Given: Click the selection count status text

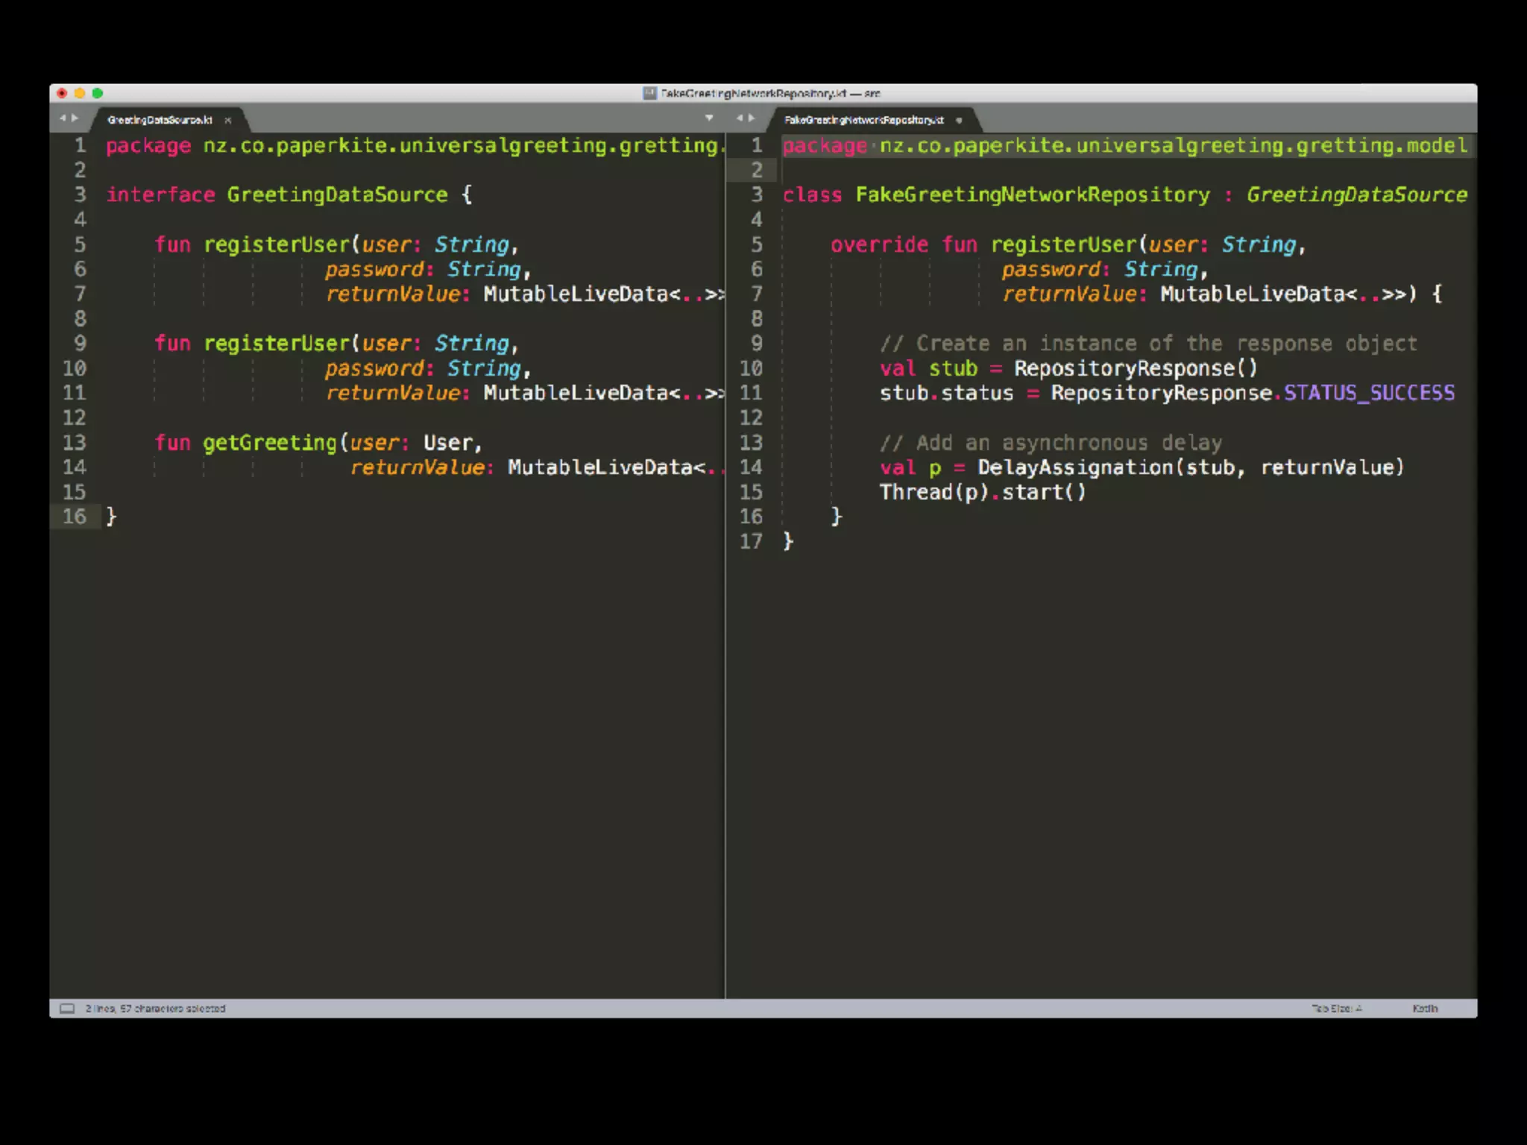Looking at the screenshot, I should tap(155, 1009).
